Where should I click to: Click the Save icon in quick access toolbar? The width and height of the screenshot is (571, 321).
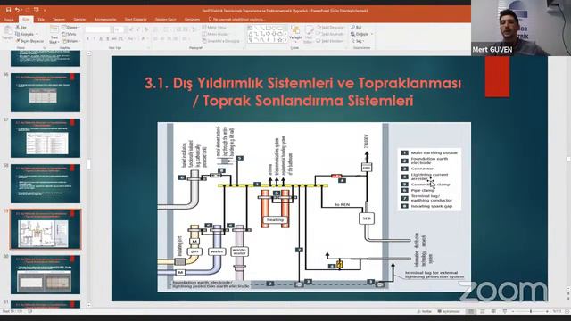pyautogui.click(x=8, y=10)
